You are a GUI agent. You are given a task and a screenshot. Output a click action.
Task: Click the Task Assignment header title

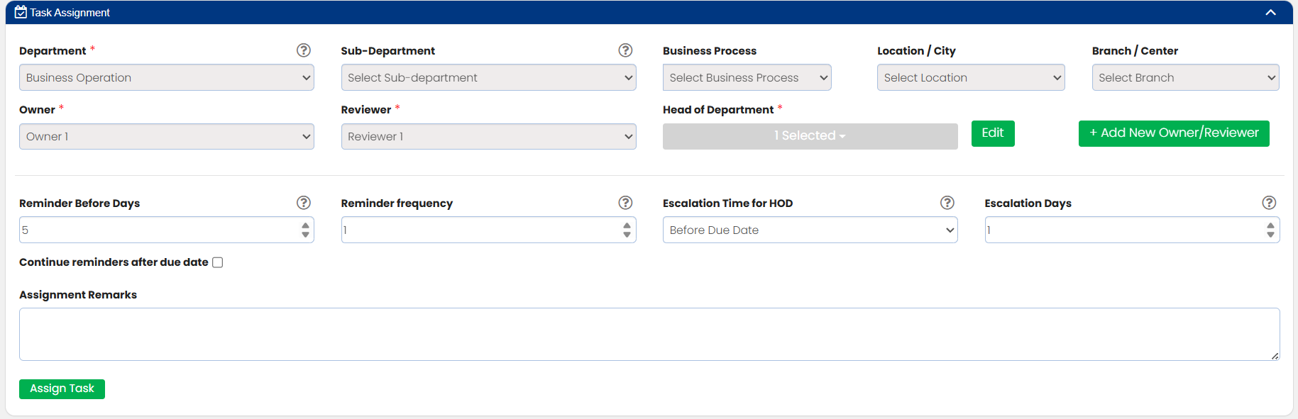[70, 12]
